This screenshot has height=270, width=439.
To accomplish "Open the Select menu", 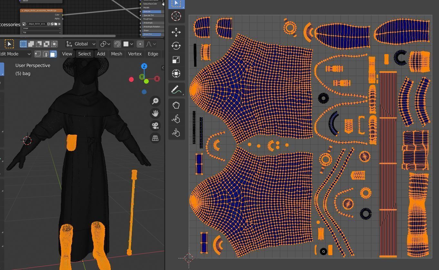I will tap(84, 54).
